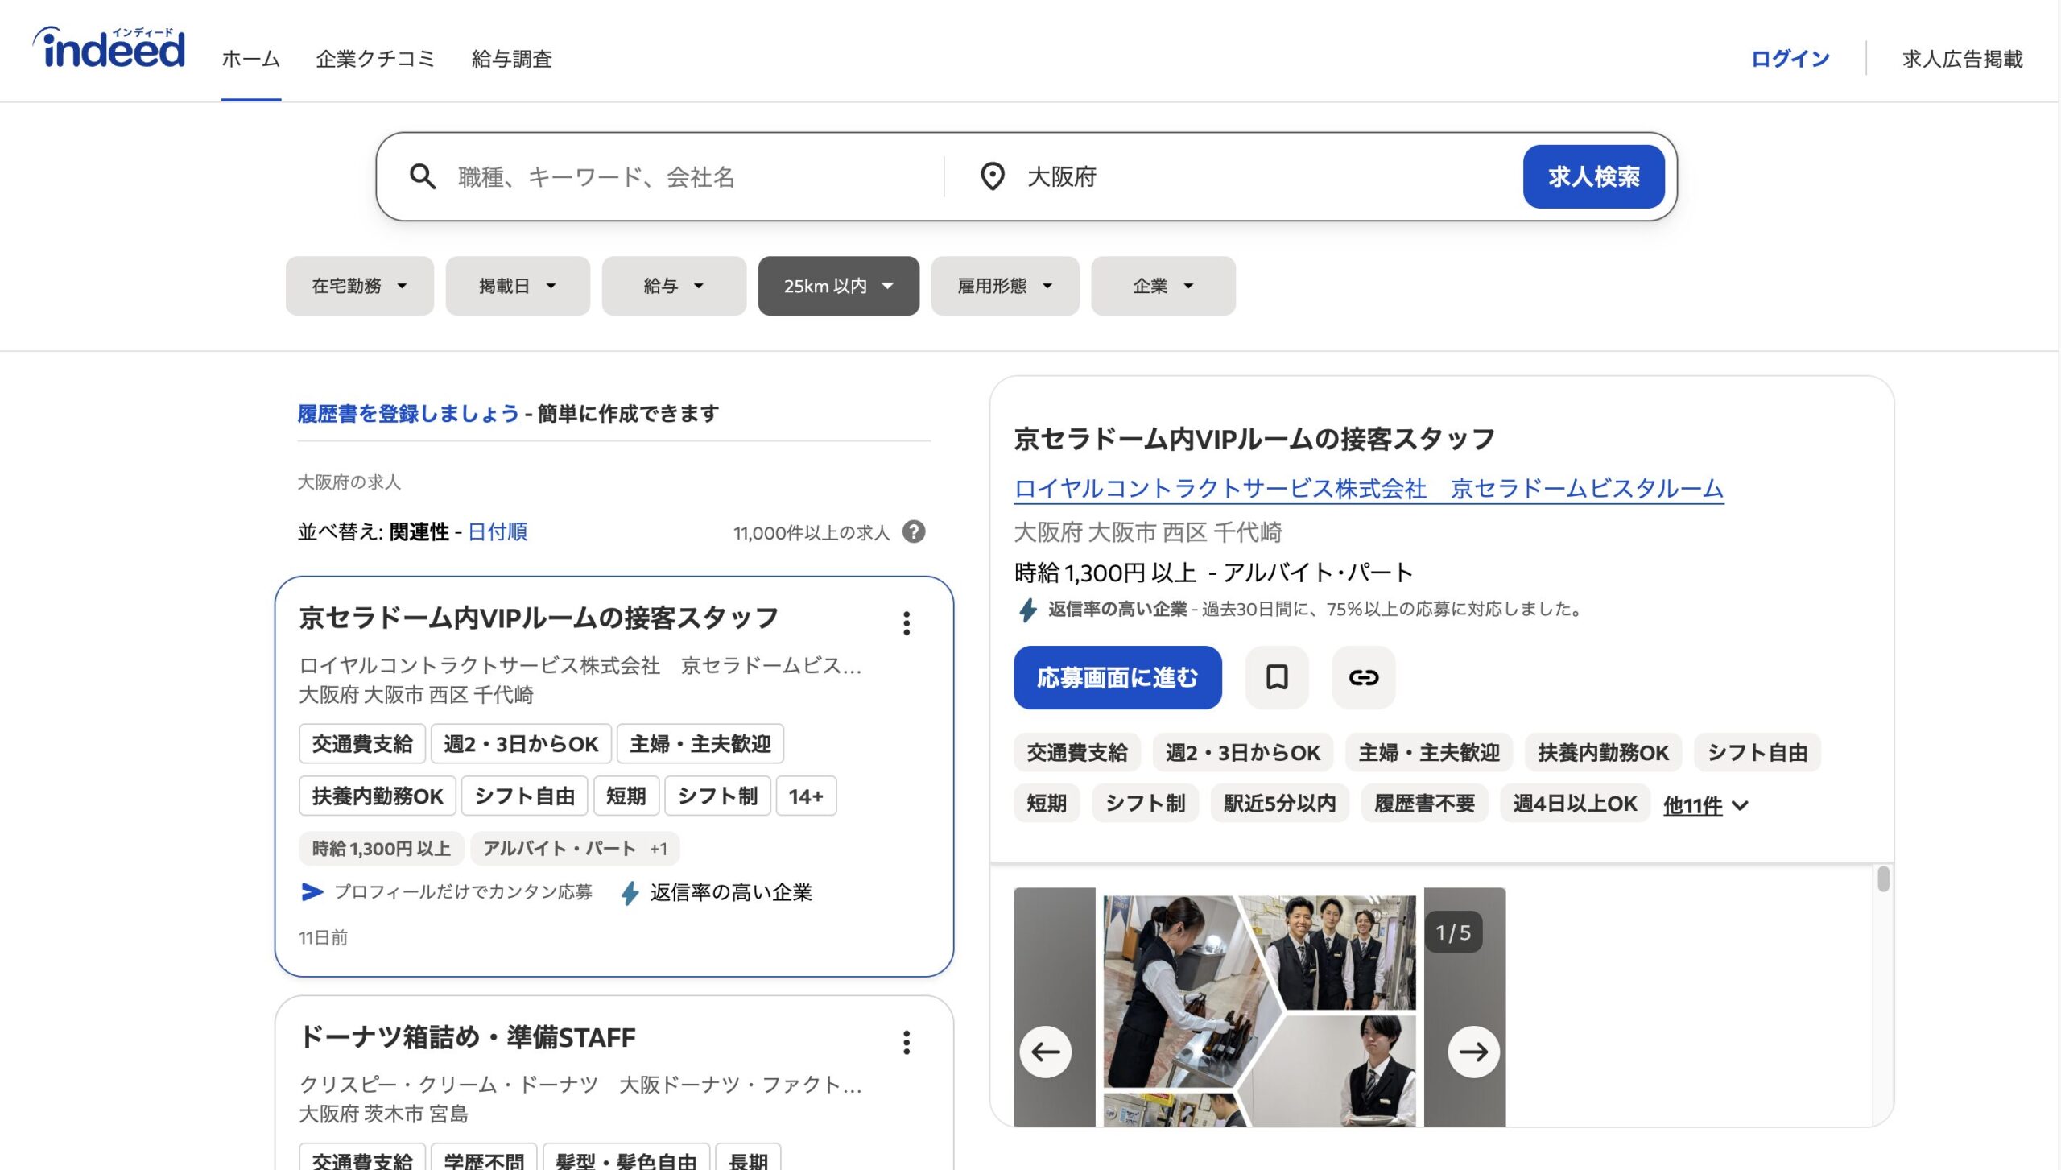Open the three-dot menu on the 京セラドーム job card
Image resolution: width=2061 pixels, height=1170 pixels.
click(907, 623)
